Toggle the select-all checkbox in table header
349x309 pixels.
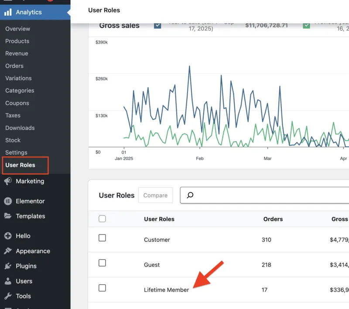pos(102,219)
